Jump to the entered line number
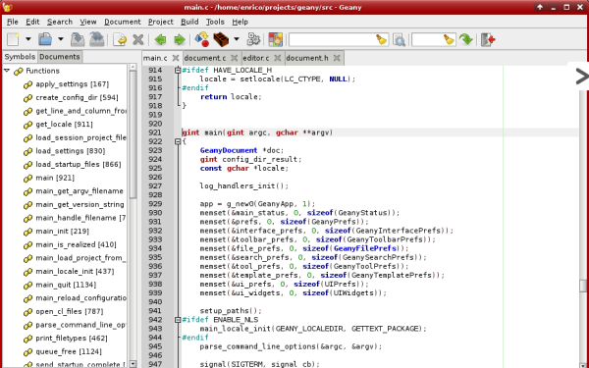Image resolution: width=589 pixels, height=368 pixels. coord(466,39)
